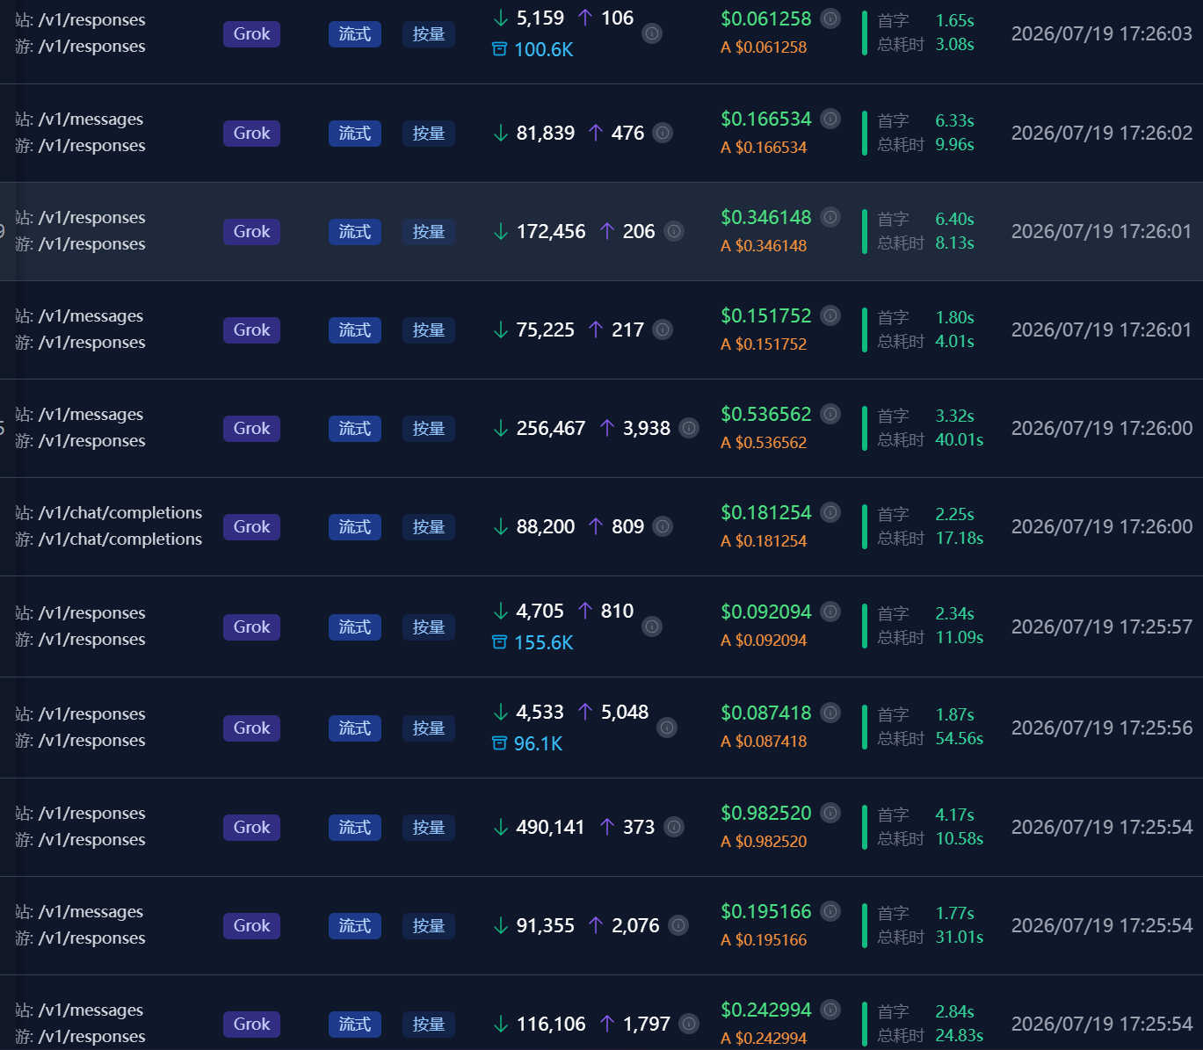Image resolution: width=1203 pixels, height=1050 pixels.
Task: Click the orange amount A $0.536562
Action: [x=764, y=442]
